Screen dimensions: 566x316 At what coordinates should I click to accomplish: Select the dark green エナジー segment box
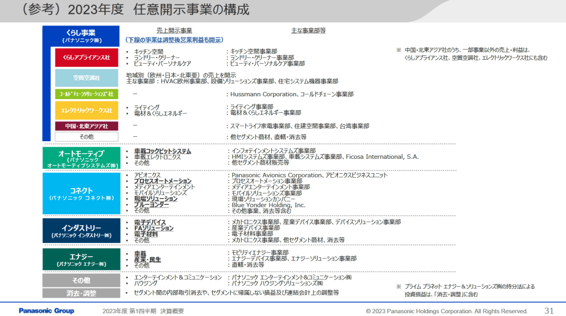click(81, 260)
